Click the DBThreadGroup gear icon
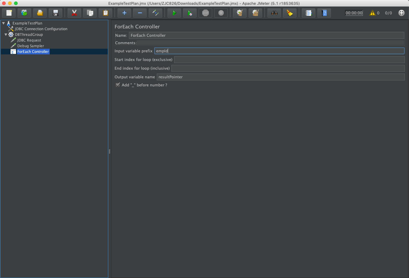 point(11,35)
